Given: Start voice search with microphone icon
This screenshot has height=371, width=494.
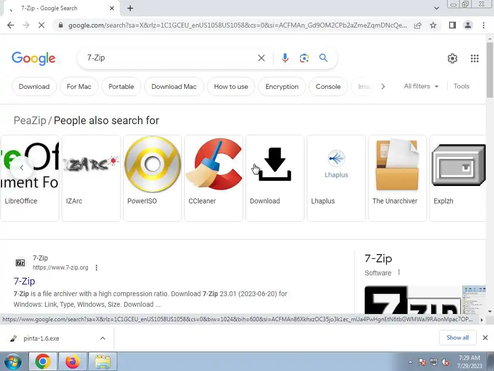Looking at the screenshot, I should click(x=285, y=58).
